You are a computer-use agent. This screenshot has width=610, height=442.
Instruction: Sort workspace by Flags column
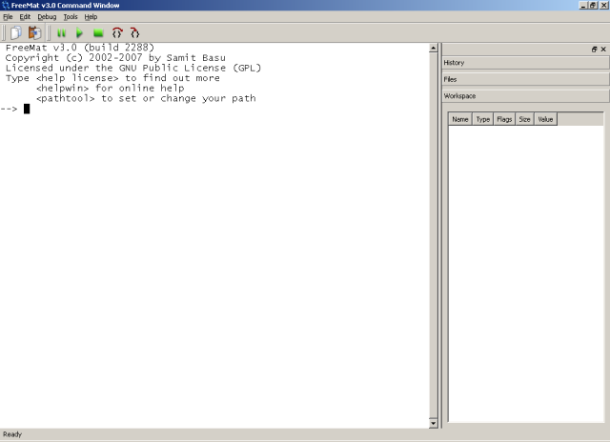coord(504,119)
